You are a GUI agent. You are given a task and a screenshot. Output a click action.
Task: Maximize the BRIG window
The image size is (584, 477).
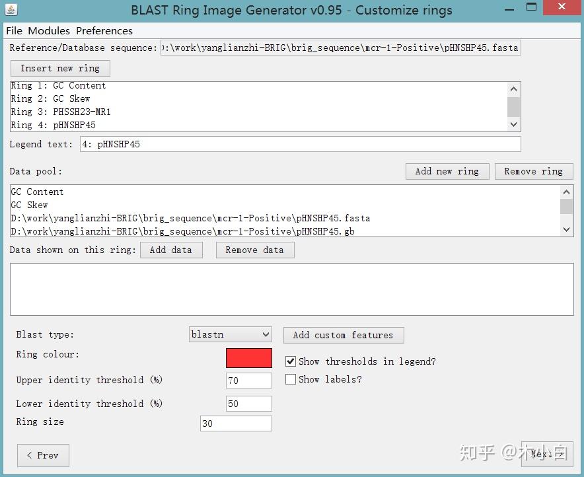click(x=532, y=7)
